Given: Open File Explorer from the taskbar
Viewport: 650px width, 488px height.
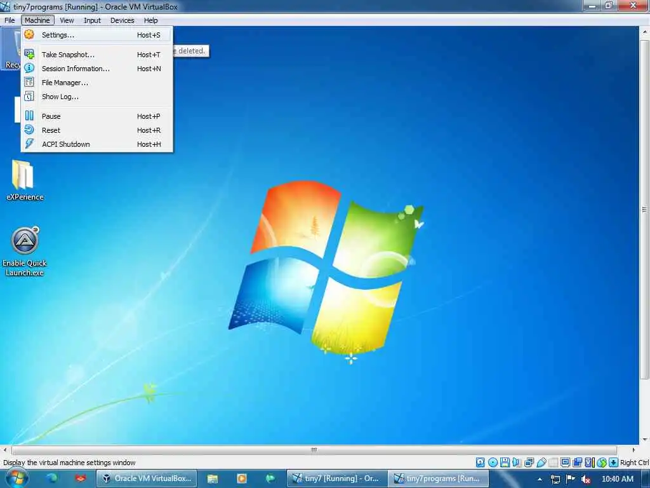Looking at the screenshot, I should (x=213, y=478).
